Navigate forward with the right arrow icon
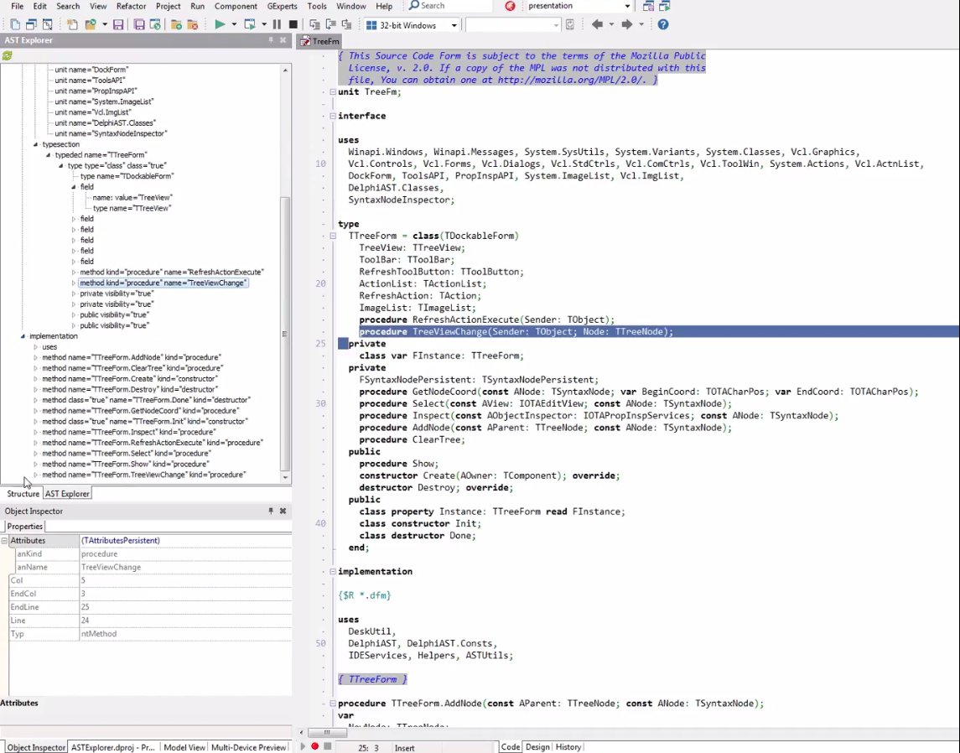Viewport: 960px width, 753px height. click(627, 24)
